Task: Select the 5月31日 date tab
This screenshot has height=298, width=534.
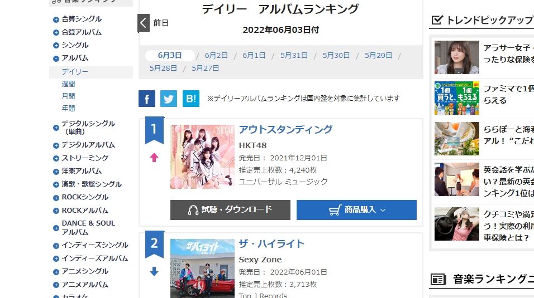Action: coord(294,55)
